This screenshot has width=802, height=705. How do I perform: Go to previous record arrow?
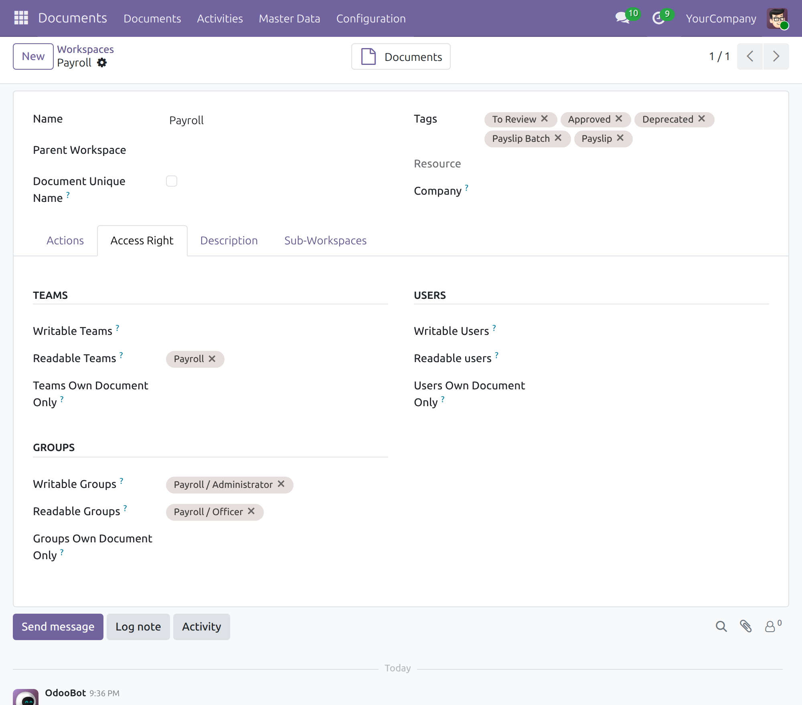click(x=750, y=56)
